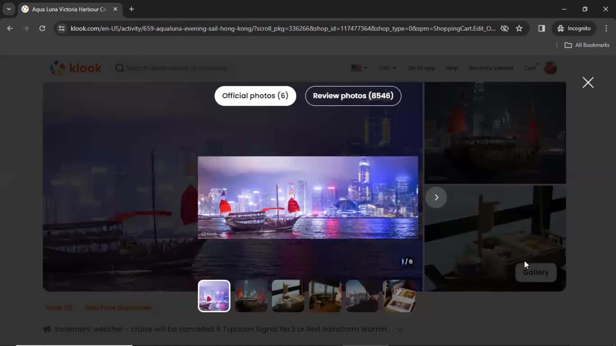Click the language/region dropdown

coord(359,68)
